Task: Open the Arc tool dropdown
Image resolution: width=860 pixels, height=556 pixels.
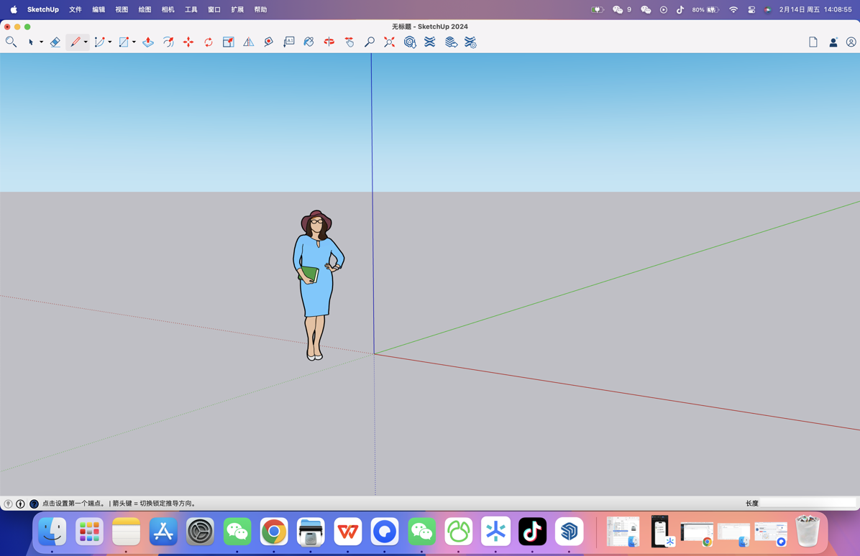Action: [x=109, y=42]
